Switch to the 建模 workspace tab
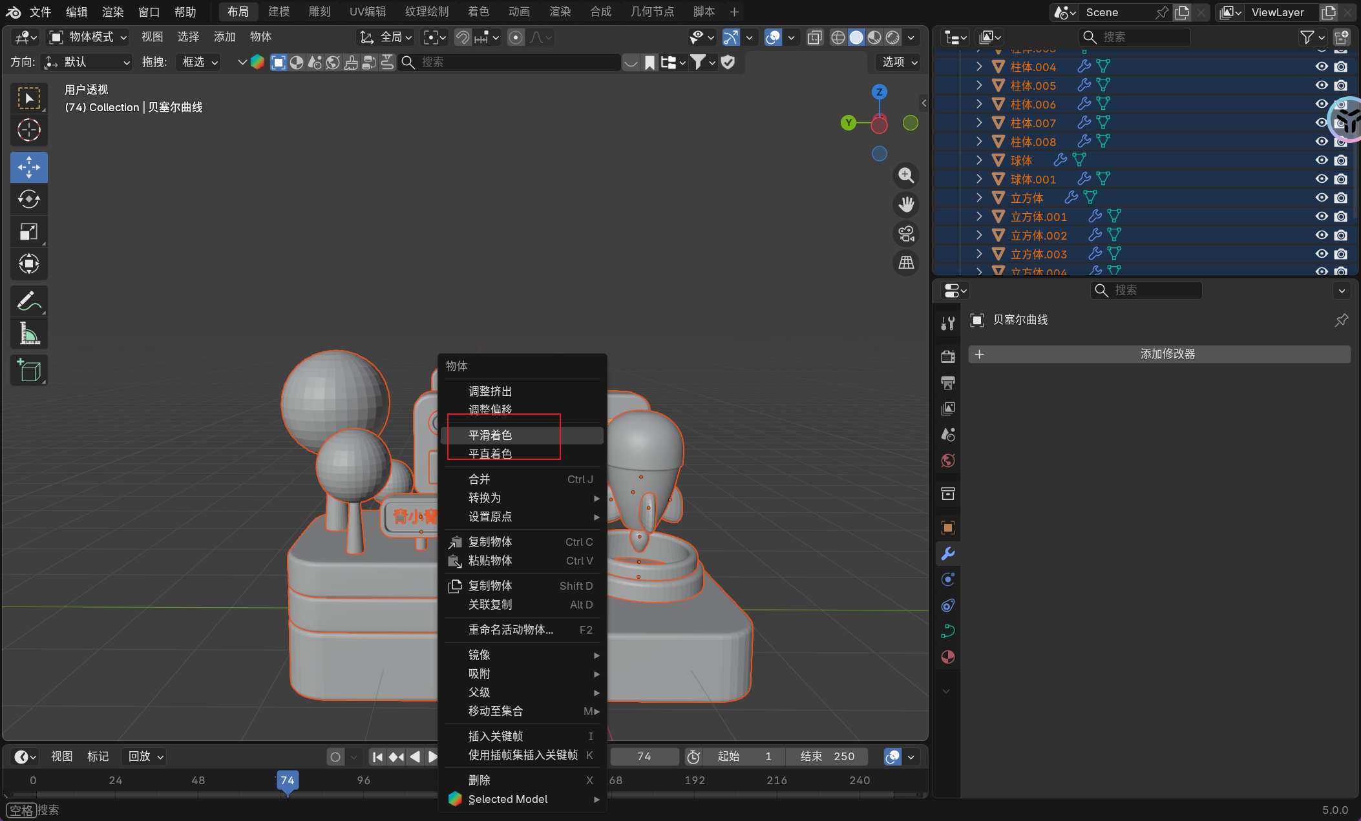 pyautogui.click(x=279, y=12)
